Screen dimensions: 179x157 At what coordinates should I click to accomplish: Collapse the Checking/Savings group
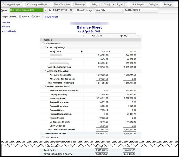[46, 47]
